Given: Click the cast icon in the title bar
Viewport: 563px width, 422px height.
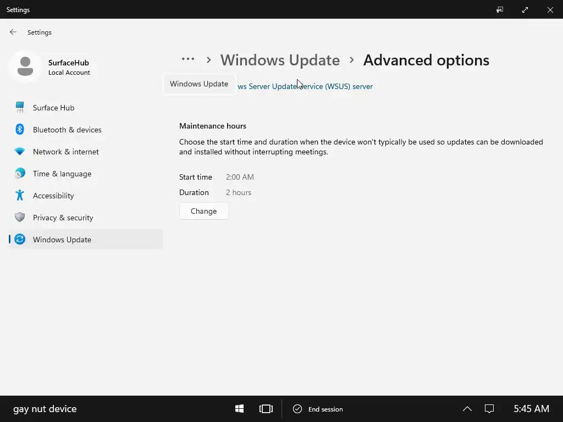Looking at the screenshot, I should pyautogui.click(x=500, y=10).
